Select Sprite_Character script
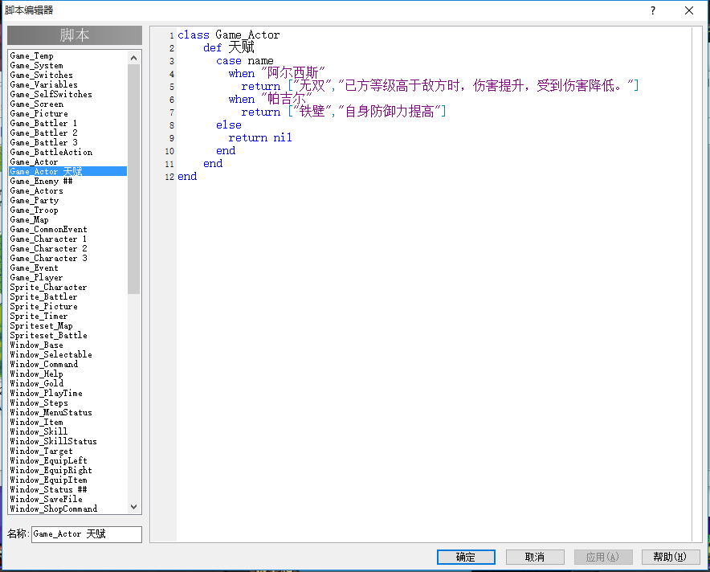The image size is (710, 572). [68, 287]
